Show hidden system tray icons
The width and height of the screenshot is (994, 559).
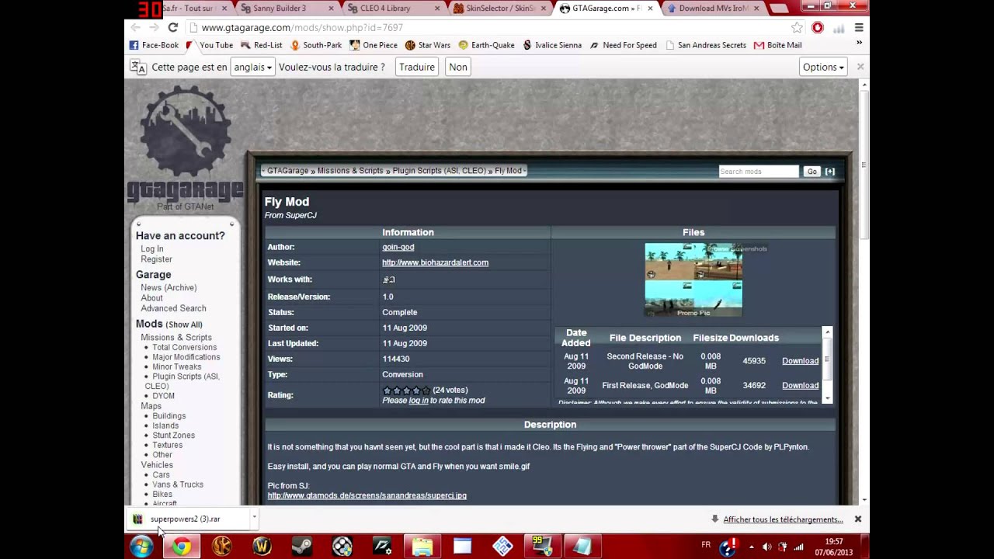click(751, 547)
